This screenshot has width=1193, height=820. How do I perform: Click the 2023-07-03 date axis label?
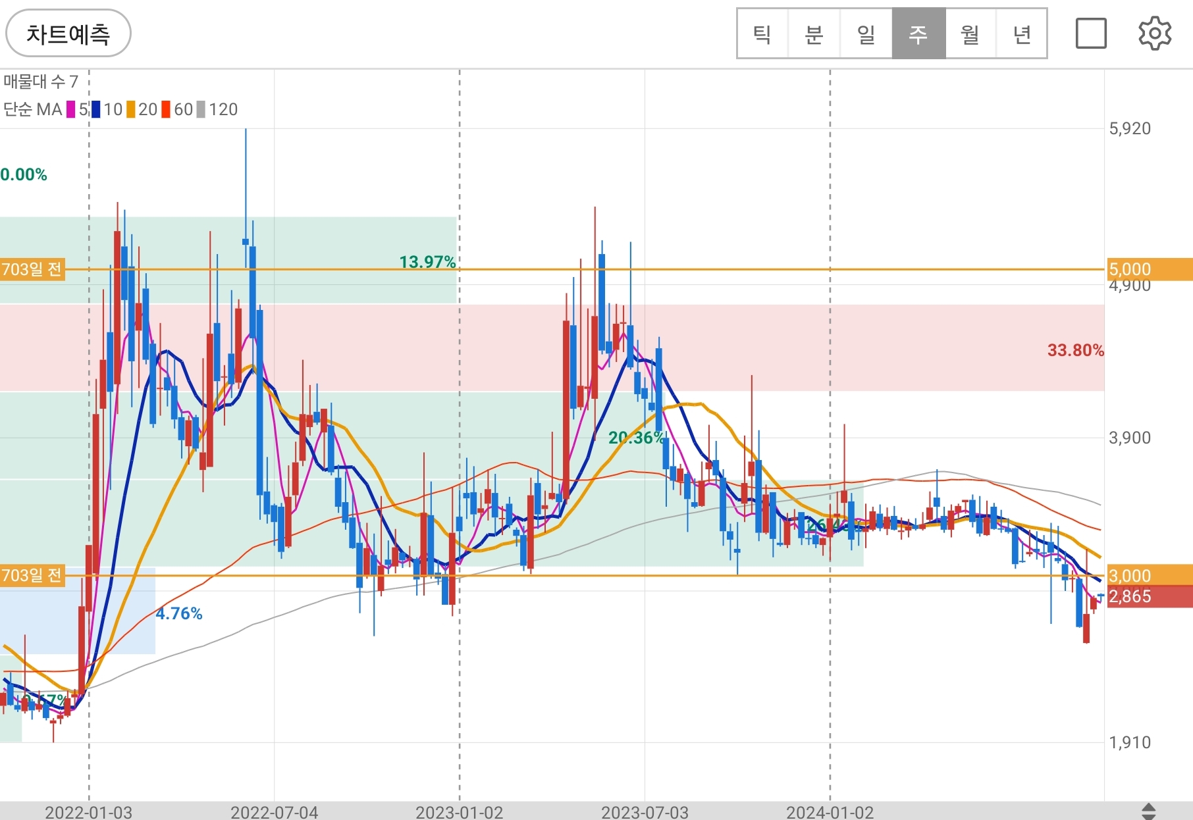[645, 812]
